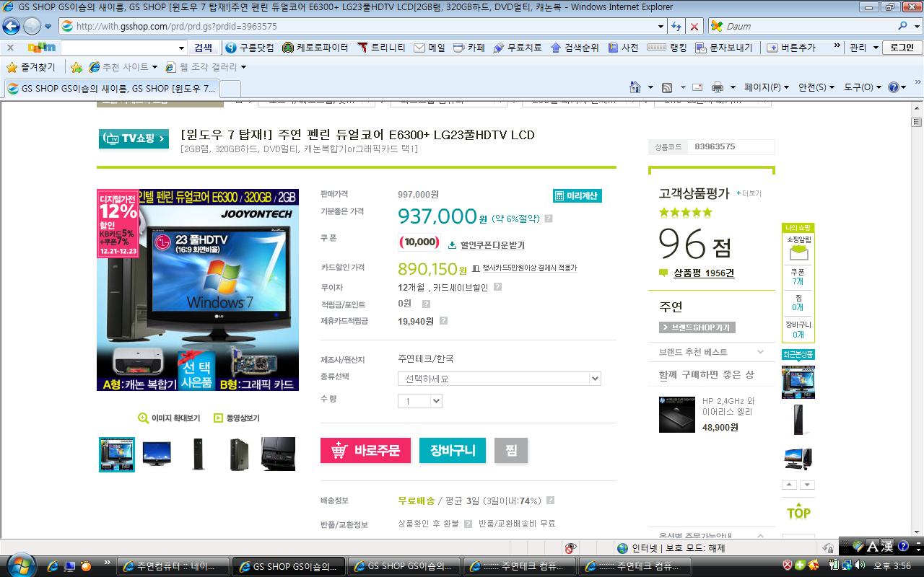Screen dimensions: 924x577
Task: Click 쿠폰 7개 in side panel
Action: click(798, 277)
